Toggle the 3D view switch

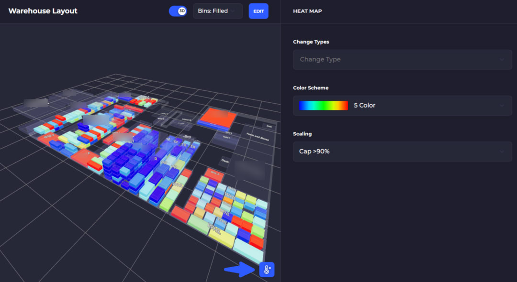click(x=178, y=11)
